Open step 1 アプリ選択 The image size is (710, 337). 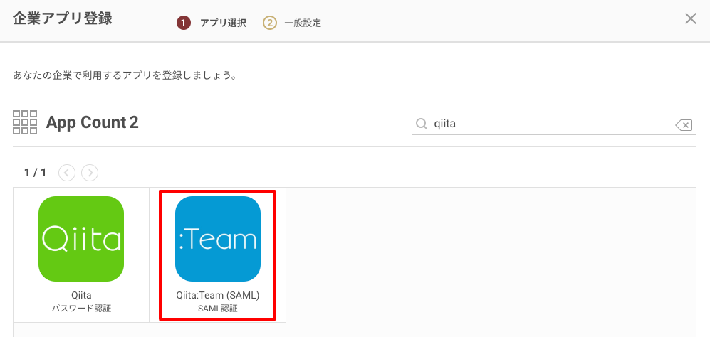click(212, 23)
